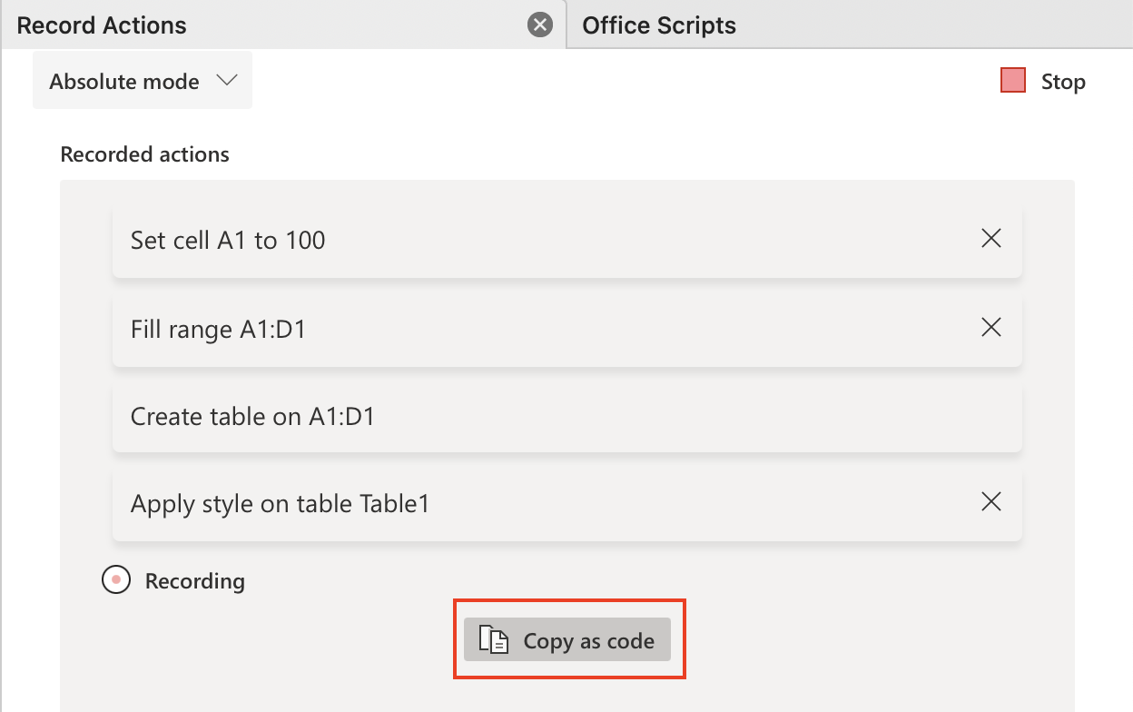Switch to the Office Scripts tab
1133x712 pixels.
tap(658, 25)
